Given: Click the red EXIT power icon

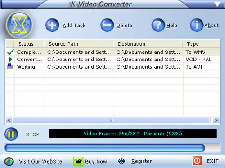Looking at the screenshot, I should pyautogui.click(x=197, y=161).
